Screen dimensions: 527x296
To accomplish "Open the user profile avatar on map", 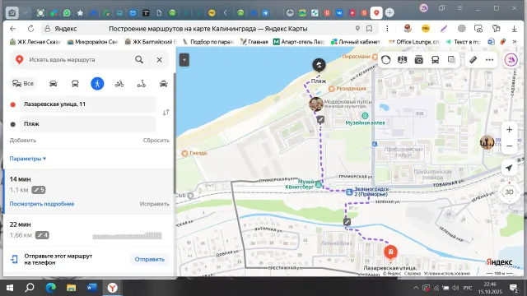I will 511,60.
